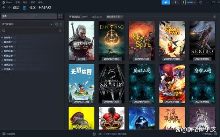The height and width of the screenshot is (137, 220).
Task: Open the notifications bell
Action: click(x=175, y=3)
